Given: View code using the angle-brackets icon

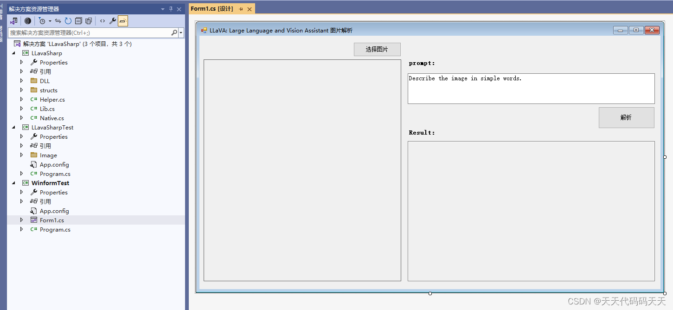Looking at the screenshot, I should click(103, 21).
